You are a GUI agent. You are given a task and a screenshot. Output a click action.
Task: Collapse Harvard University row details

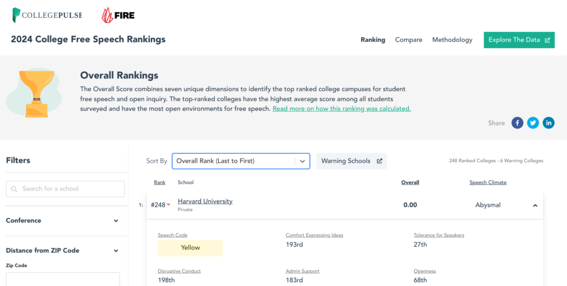click(x=535, y=205)
